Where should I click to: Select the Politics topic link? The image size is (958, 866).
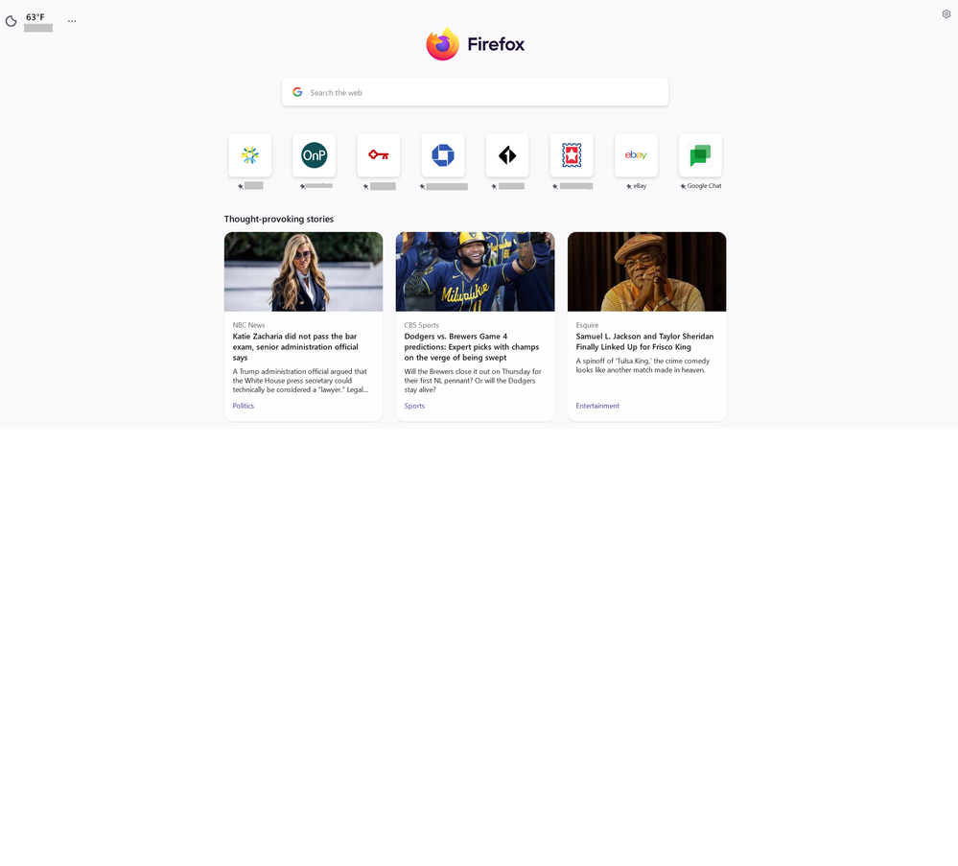pyautogui.click(x=244, y=406)
